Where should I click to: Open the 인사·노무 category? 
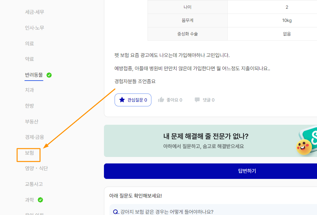(x=35, y=28)
